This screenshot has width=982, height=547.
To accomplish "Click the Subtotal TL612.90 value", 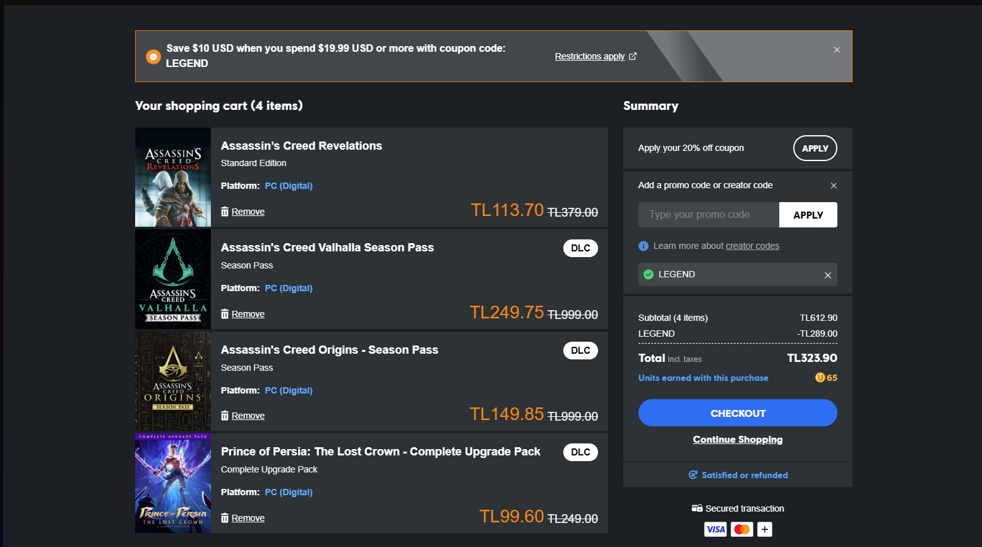I will tap(818, 318).
